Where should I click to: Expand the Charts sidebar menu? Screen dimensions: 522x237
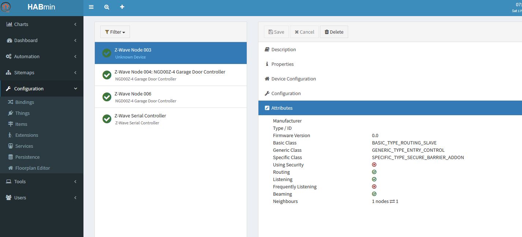(41, 24)
